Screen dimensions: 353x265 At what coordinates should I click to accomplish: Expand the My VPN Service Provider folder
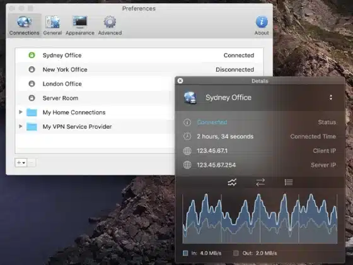click(20, 126)
